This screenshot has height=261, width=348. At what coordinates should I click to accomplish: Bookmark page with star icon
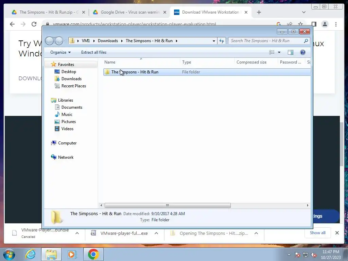tap(300, 23)
